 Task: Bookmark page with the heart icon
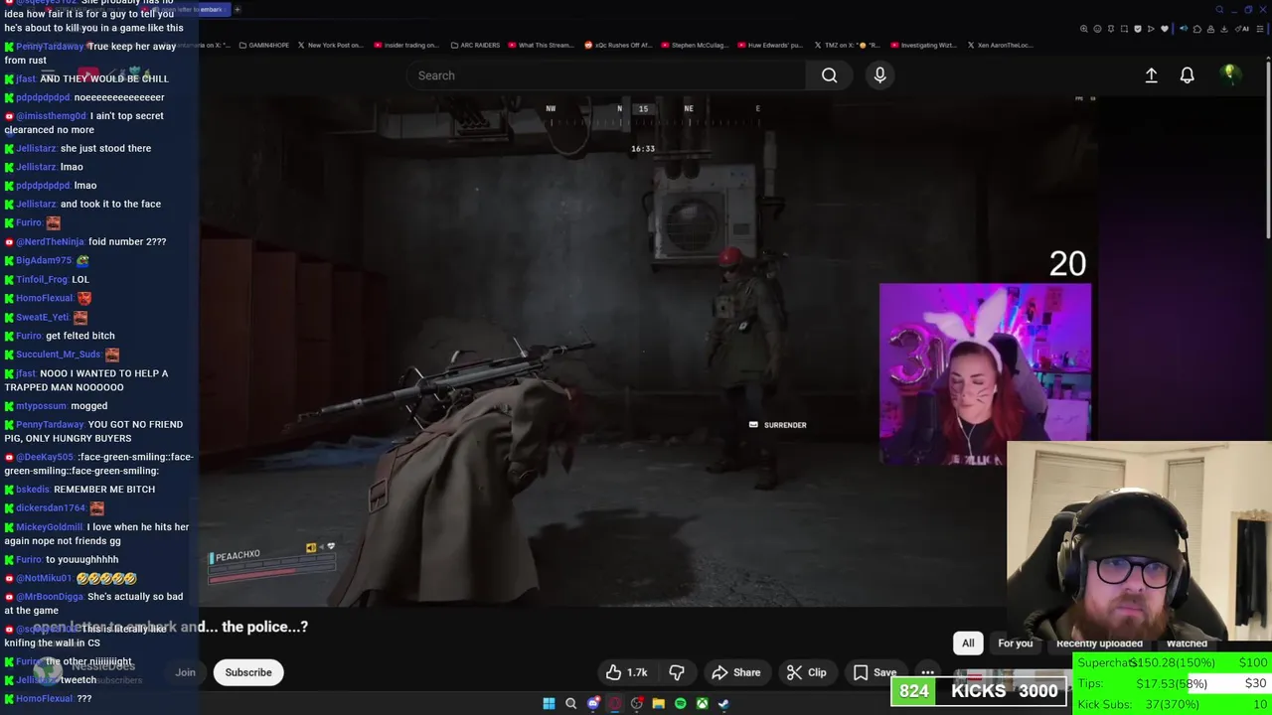click(1165, 29)
